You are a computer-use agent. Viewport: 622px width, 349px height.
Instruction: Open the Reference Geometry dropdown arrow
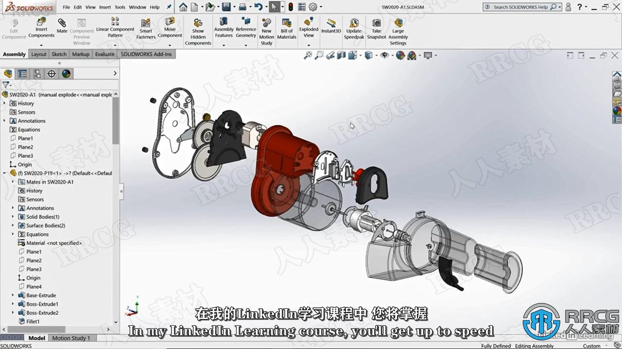(x=245, y=45)
